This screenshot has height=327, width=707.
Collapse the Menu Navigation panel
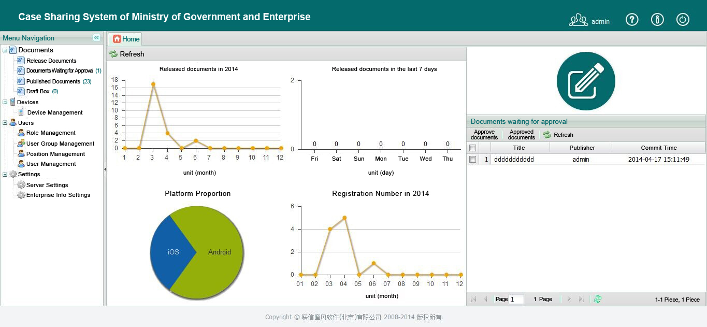[x=96, y=38]
